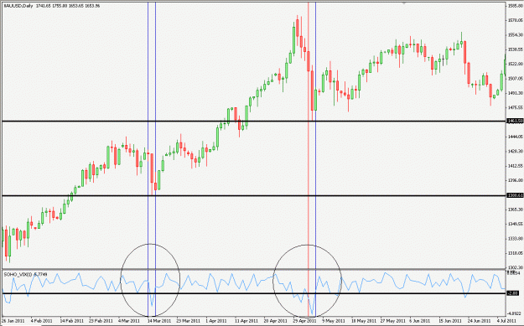The width and height of the screenshot is (524, 326).
Task: Click the 11 Apr 2011 date label
Action: pos(246,321)
